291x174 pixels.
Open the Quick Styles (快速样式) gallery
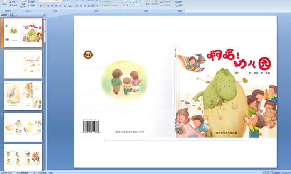155,4
